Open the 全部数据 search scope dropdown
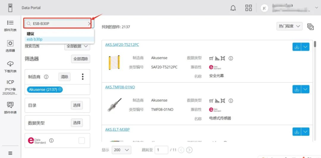 77,46
